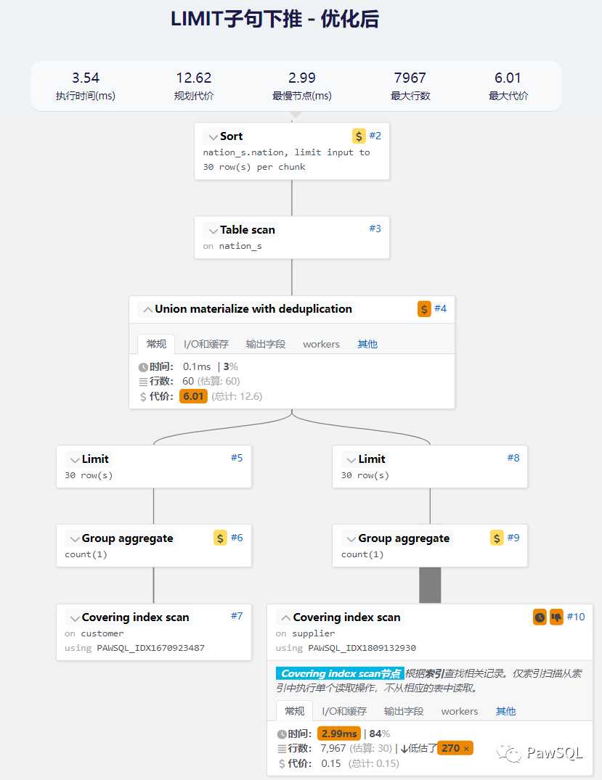Expand the Limit #5 node
The width and height of the screenshot is (602, 780).
pyautogui.click(x=74, y=459)
